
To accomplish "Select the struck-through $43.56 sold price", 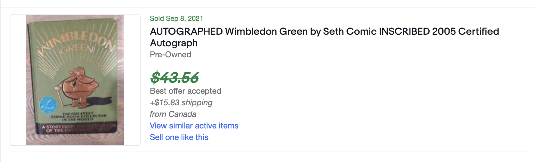I will coord(174,77).
